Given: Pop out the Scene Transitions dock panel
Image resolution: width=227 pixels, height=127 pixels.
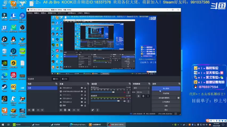Looking at the screenshot, I should pyautogui.click(x=149, y=84).
